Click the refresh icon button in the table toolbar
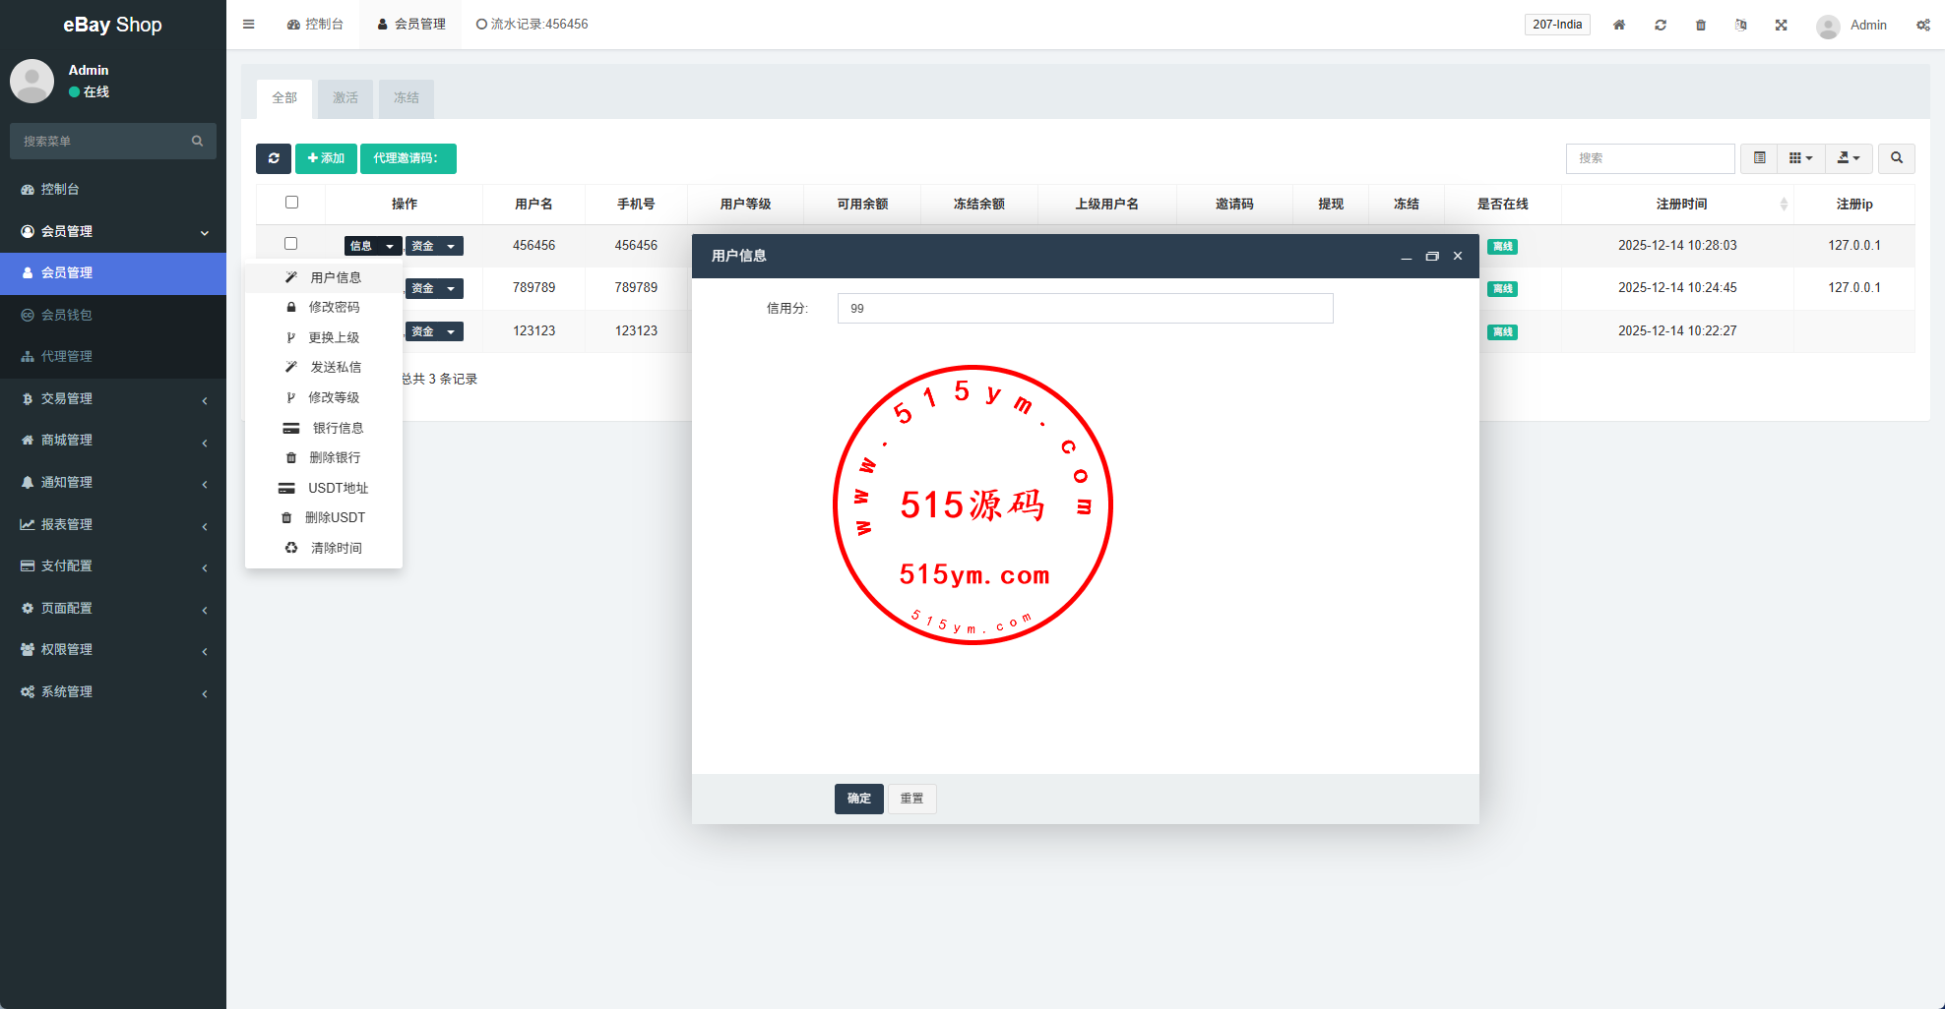Screen dimensions: 1945x1009 [273, 158]
